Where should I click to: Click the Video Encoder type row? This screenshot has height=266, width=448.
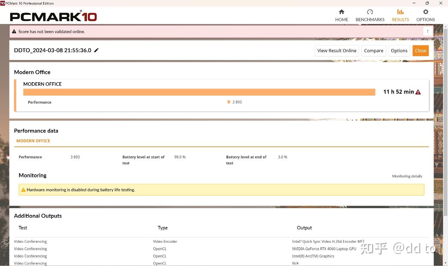click(x=165, y=242)
